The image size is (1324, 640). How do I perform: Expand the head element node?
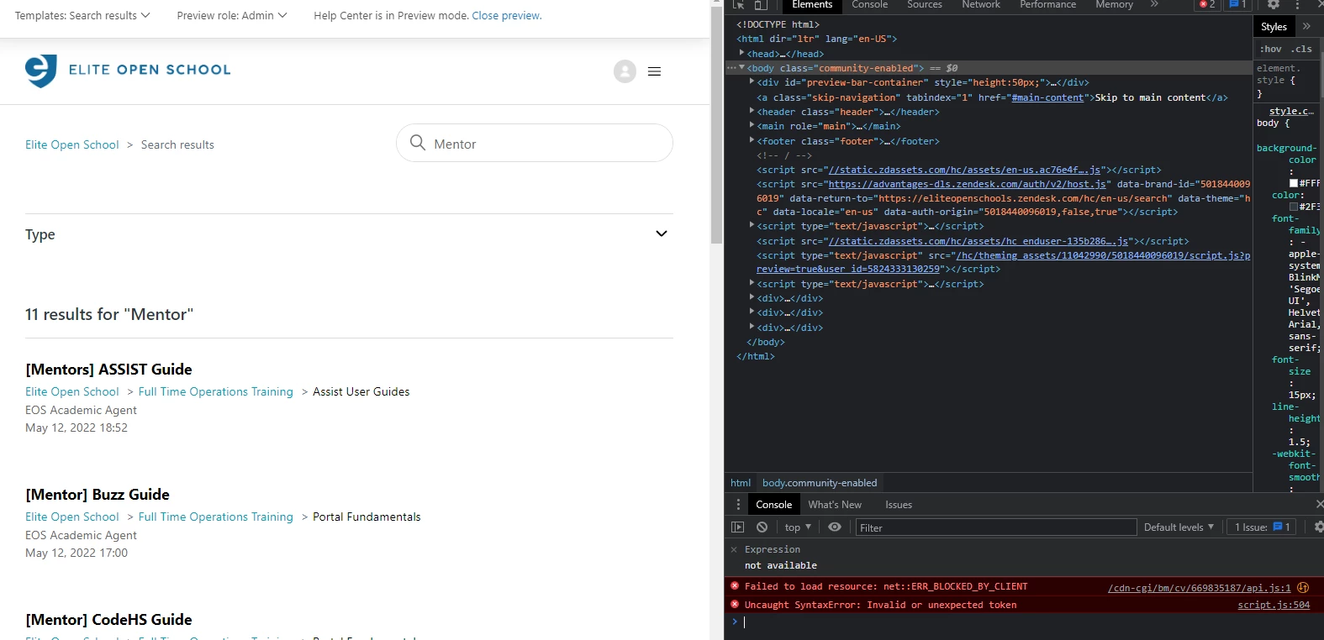tap(741, 53)
